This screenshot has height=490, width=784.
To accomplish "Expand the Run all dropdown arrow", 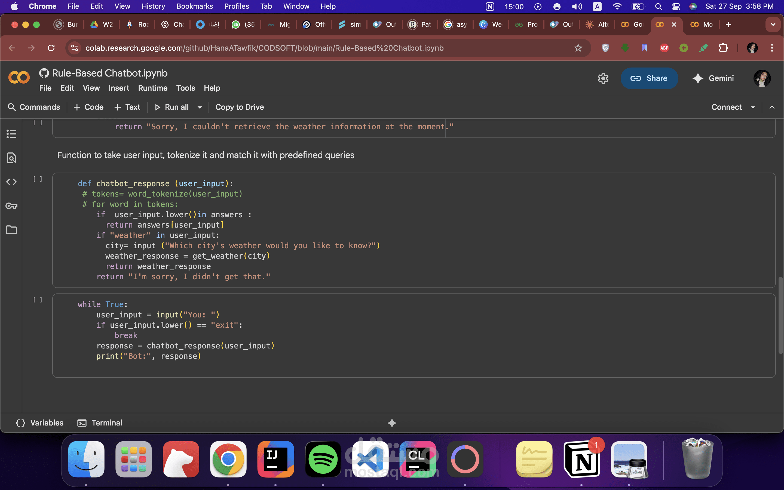I will click(200, 107).
